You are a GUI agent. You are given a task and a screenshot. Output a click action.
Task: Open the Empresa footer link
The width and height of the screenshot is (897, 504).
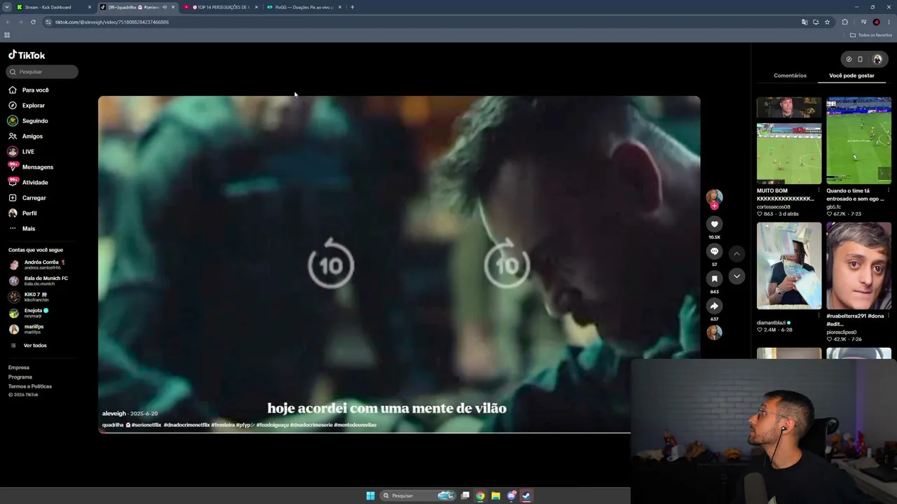click(x=19, y=367)
